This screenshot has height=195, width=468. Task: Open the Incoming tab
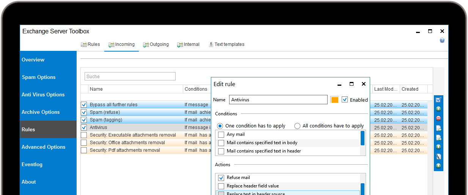[x=121, y=44]
